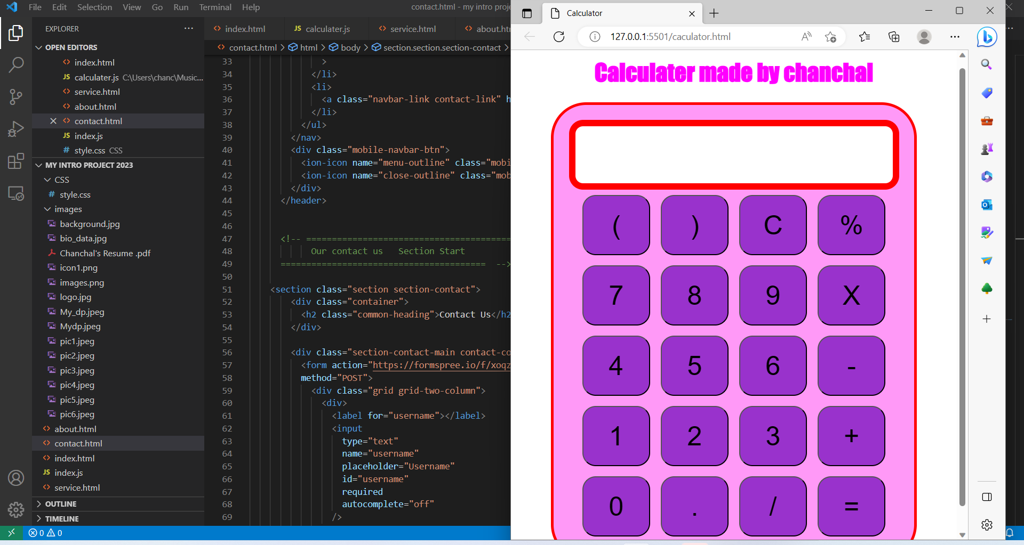Collapse the images folder
This screenshot has height=545, width=1024.
68,209
